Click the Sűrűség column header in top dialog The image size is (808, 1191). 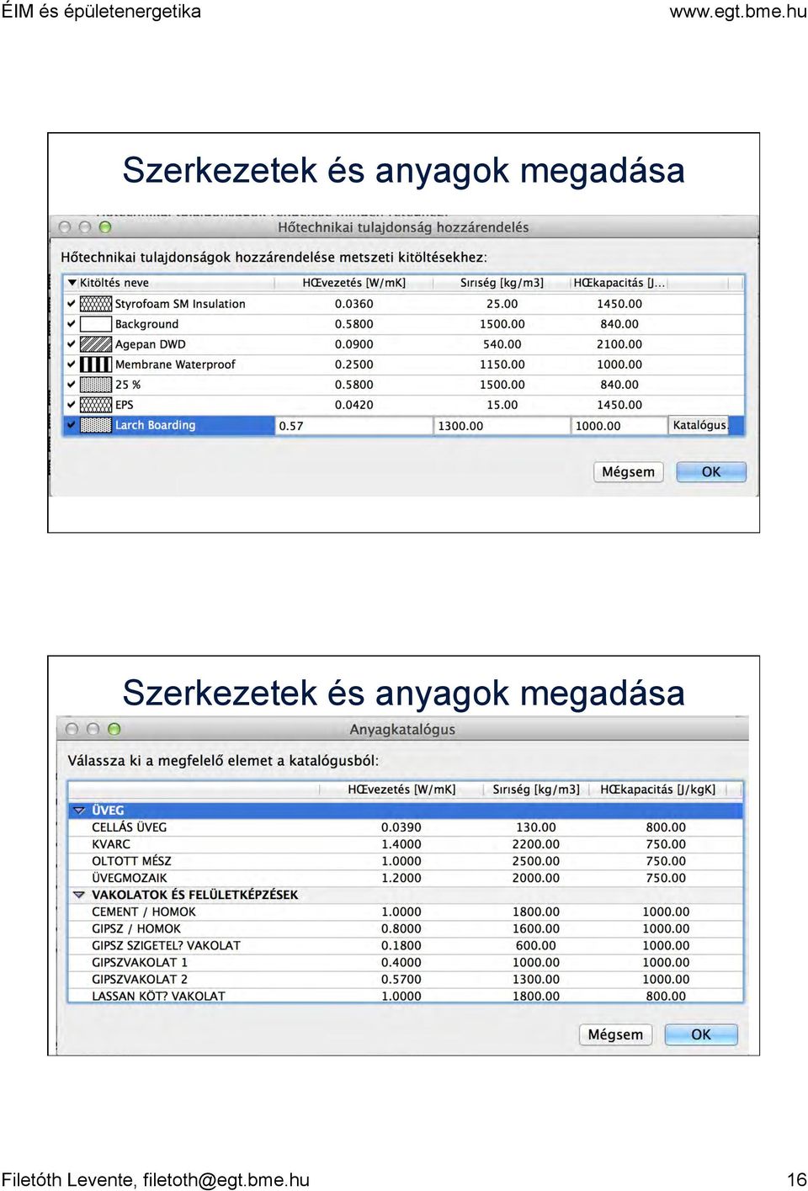tap(502, 283)
